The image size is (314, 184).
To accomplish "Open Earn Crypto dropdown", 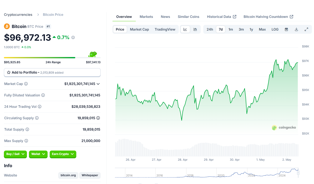I will point(63,154).
